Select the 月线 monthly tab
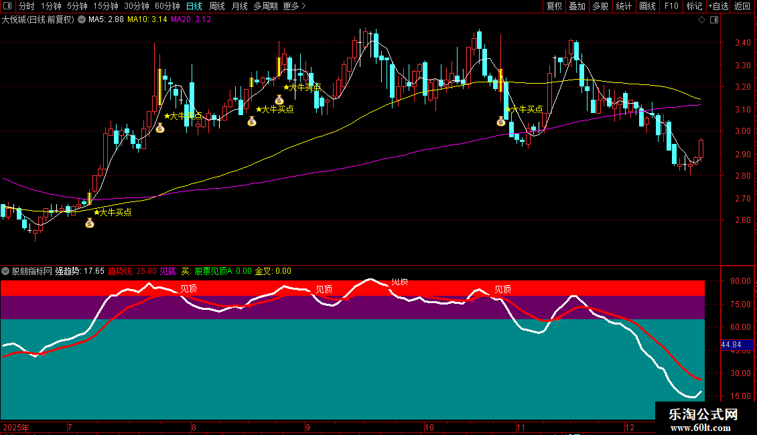757x435 pixels. pos(239,6)
